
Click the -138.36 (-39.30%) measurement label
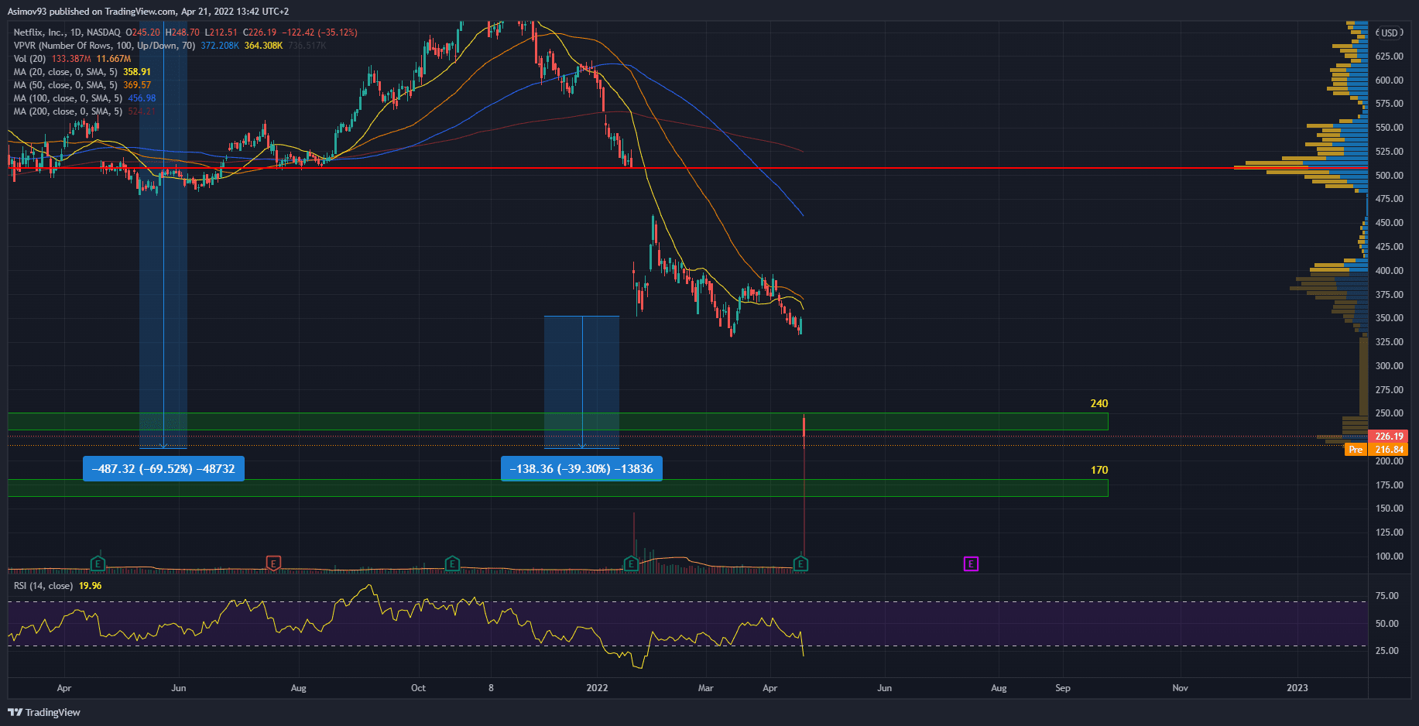coord(581,469)
